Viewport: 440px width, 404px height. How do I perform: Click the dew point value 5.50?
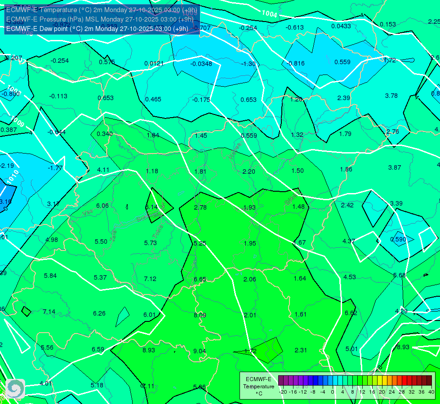[x=101, y=242]
